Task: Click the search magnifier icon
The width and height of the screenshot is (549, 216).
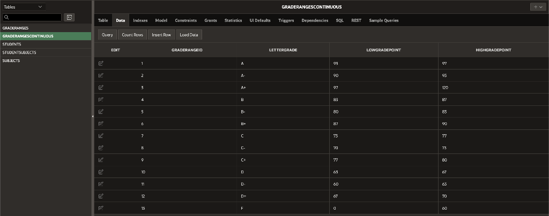Action: click(x=6, y=17)
